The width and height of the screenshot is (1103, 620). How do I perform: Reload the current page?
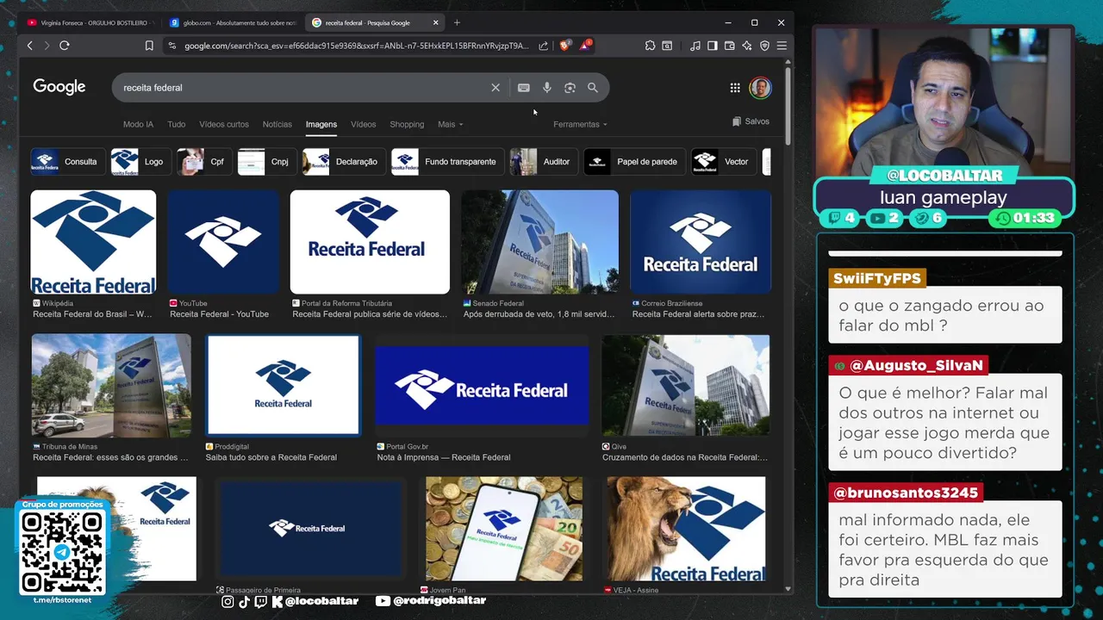click(x=65, y=46)
